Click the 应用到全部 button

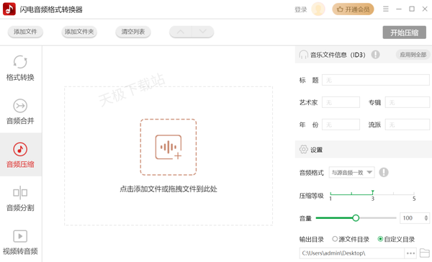(413, 55)
